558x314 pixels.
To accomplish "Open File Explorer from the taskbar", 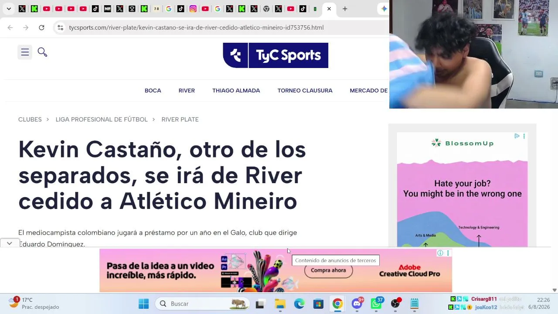I will coord(280,304).
